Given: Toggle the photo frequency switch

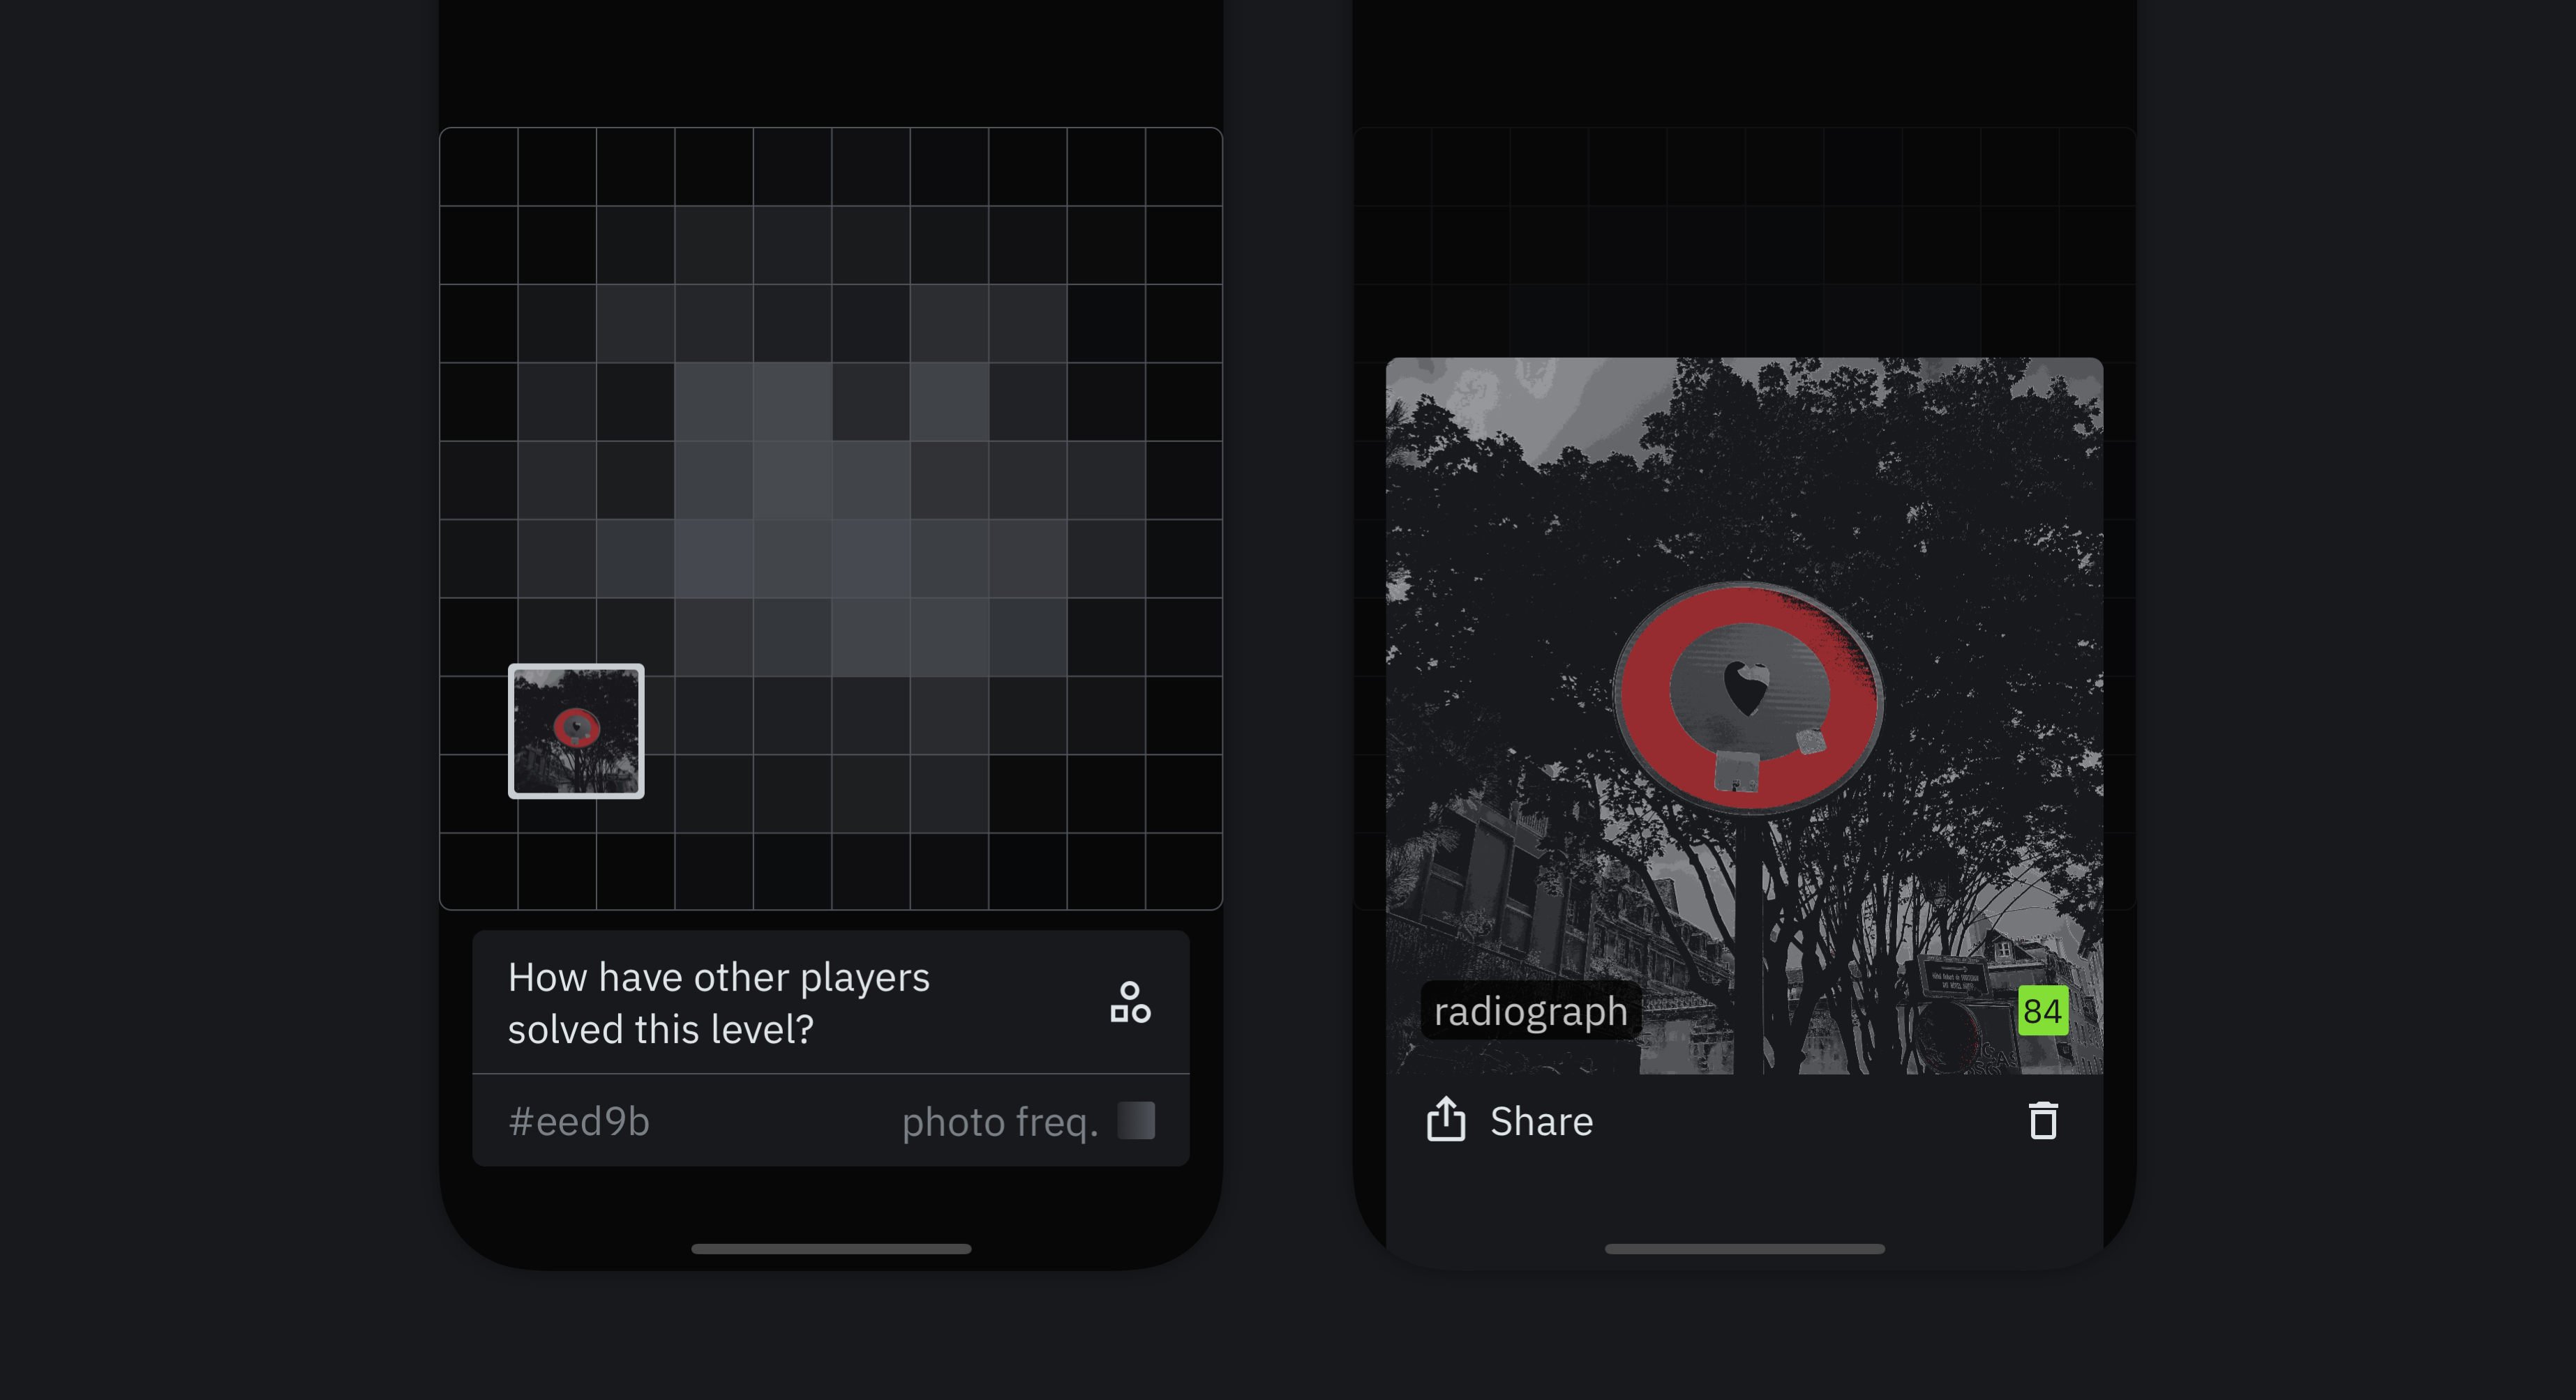Looking at the screenshot, I should [x=1137, y=1123].
